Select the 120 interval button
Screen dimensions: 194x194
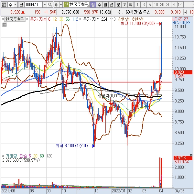pos(181,5)
